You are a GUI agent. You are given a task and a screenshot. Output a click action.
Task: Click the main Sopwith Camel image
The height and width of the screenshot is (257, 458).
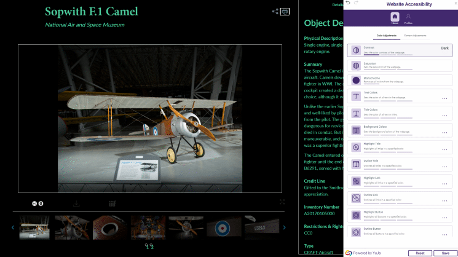point(150,119)
